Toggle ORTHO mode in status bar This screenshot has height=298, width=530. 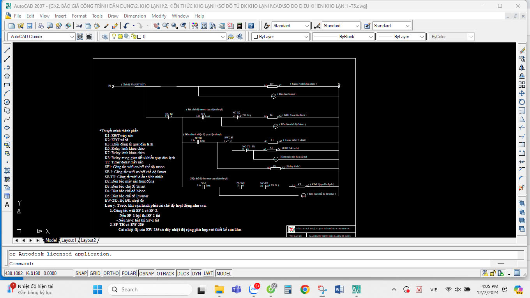coord(111,273)
